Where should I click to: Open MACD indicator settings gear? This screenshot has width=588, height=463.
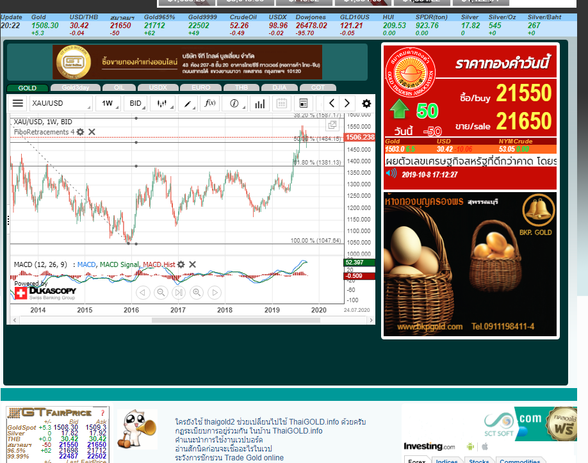click(181, 264)
